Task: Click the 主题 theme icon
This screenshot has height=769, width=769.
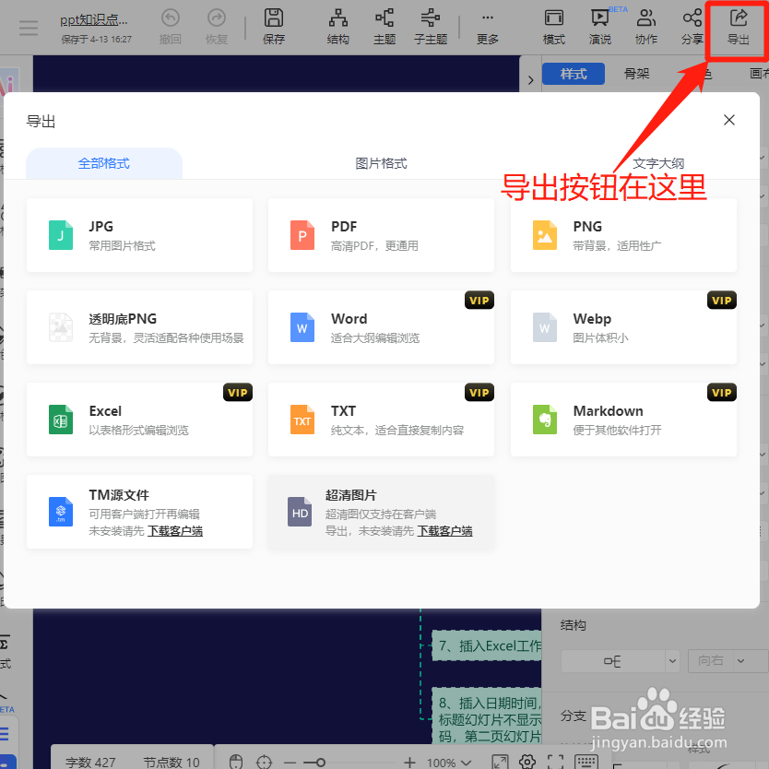Action: [x=384, y=25]
